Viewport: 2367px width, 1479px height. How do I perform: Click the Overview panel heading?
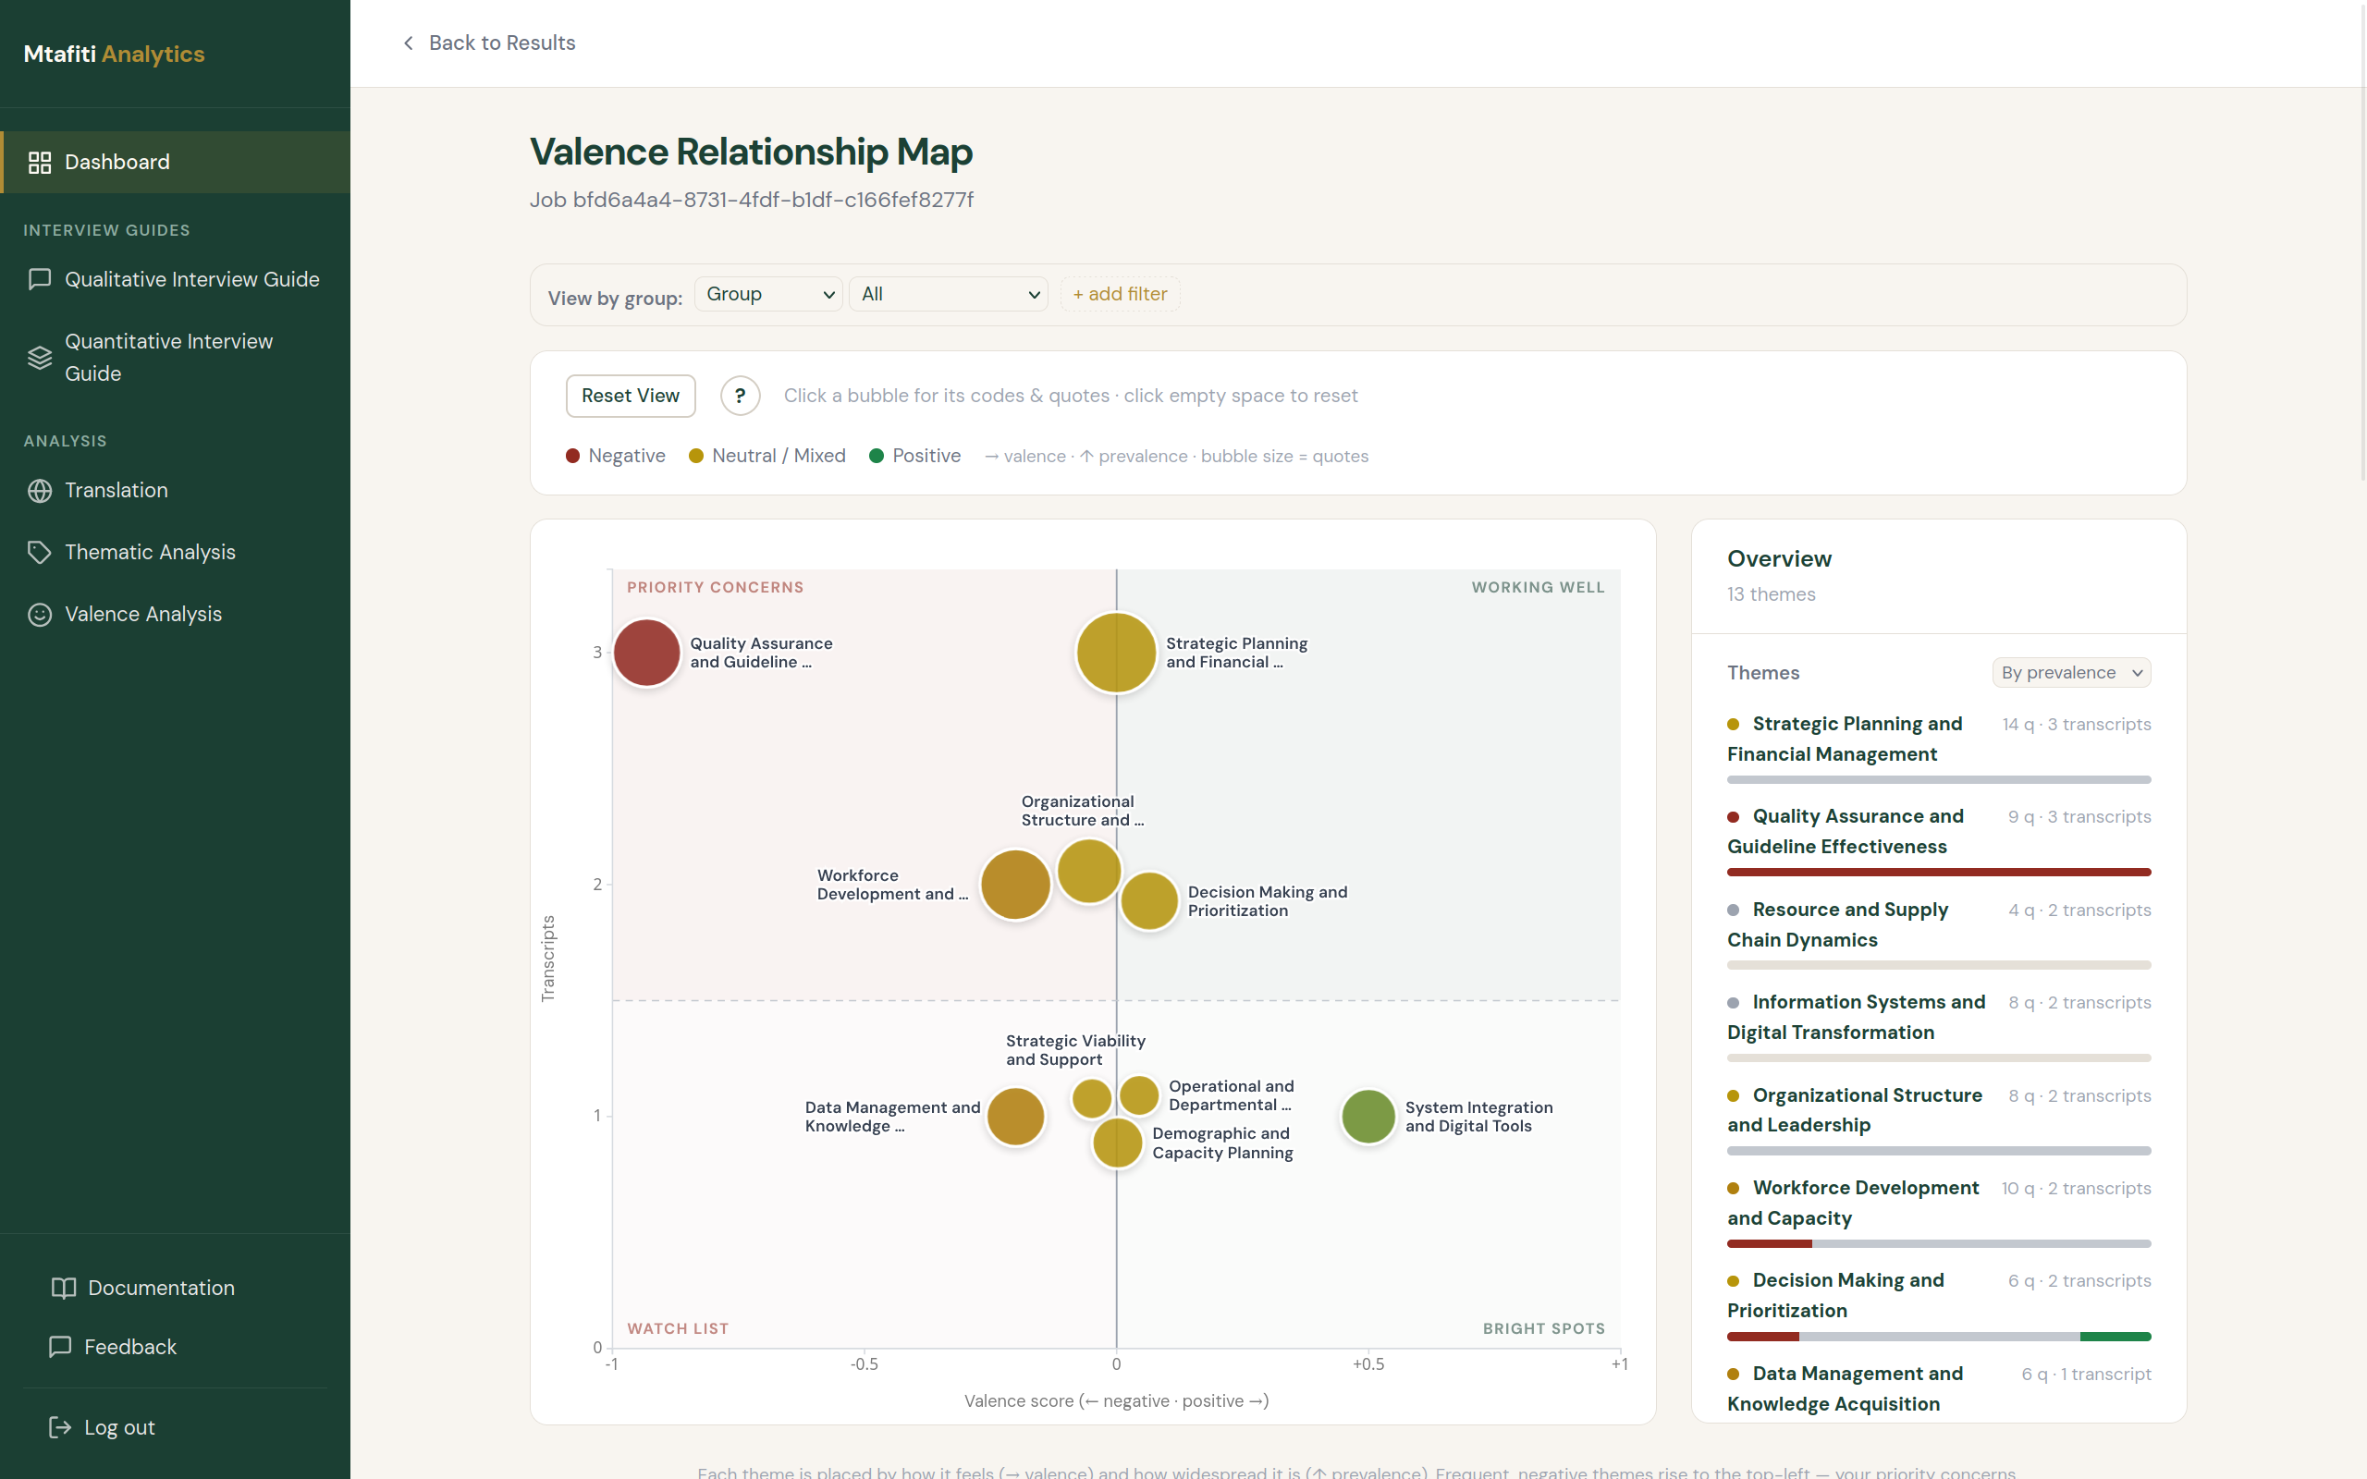pos(1779,559)
